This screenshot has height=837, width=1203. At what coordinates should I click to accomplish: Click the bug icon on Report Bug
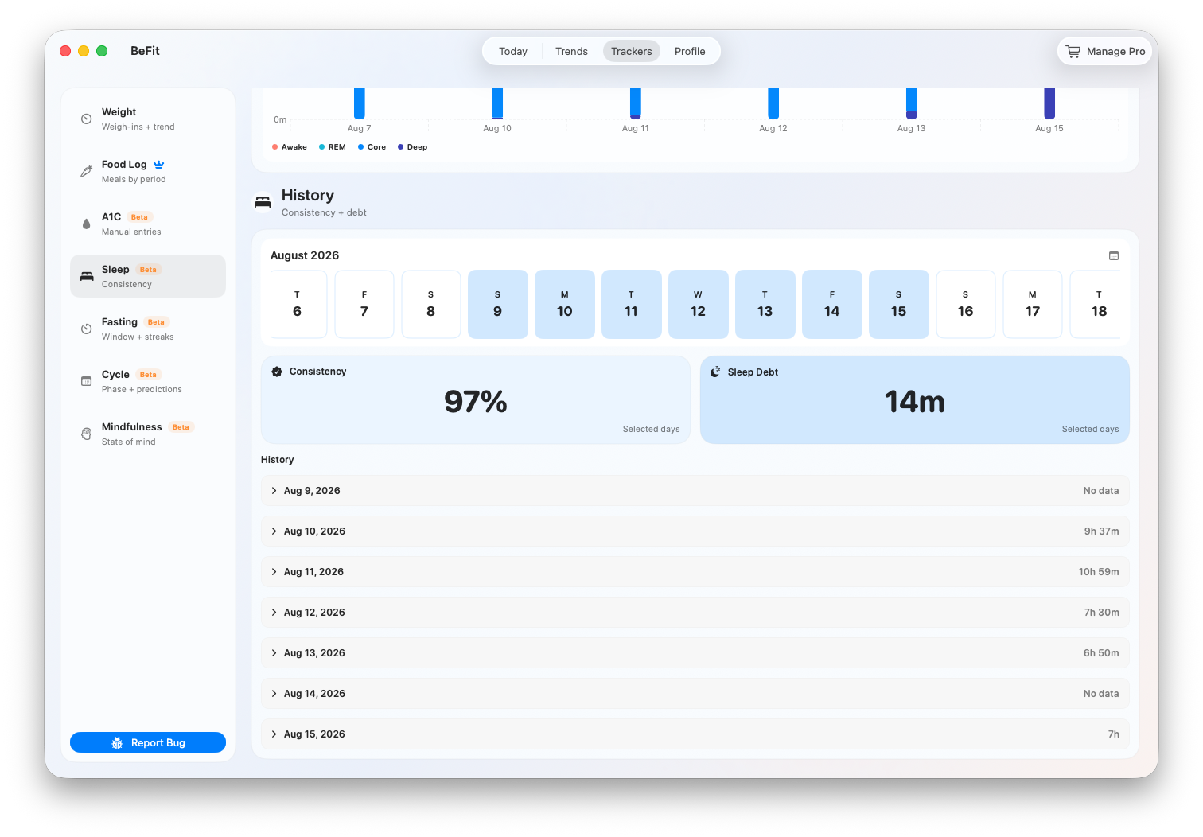[117, 742]
